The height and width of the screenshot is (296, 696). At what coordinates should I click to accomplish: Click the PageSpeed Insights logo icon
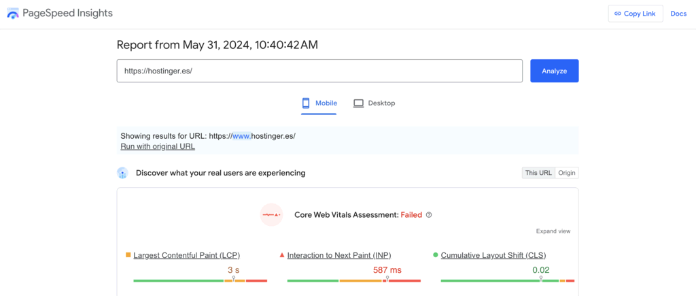click(13, 14)
